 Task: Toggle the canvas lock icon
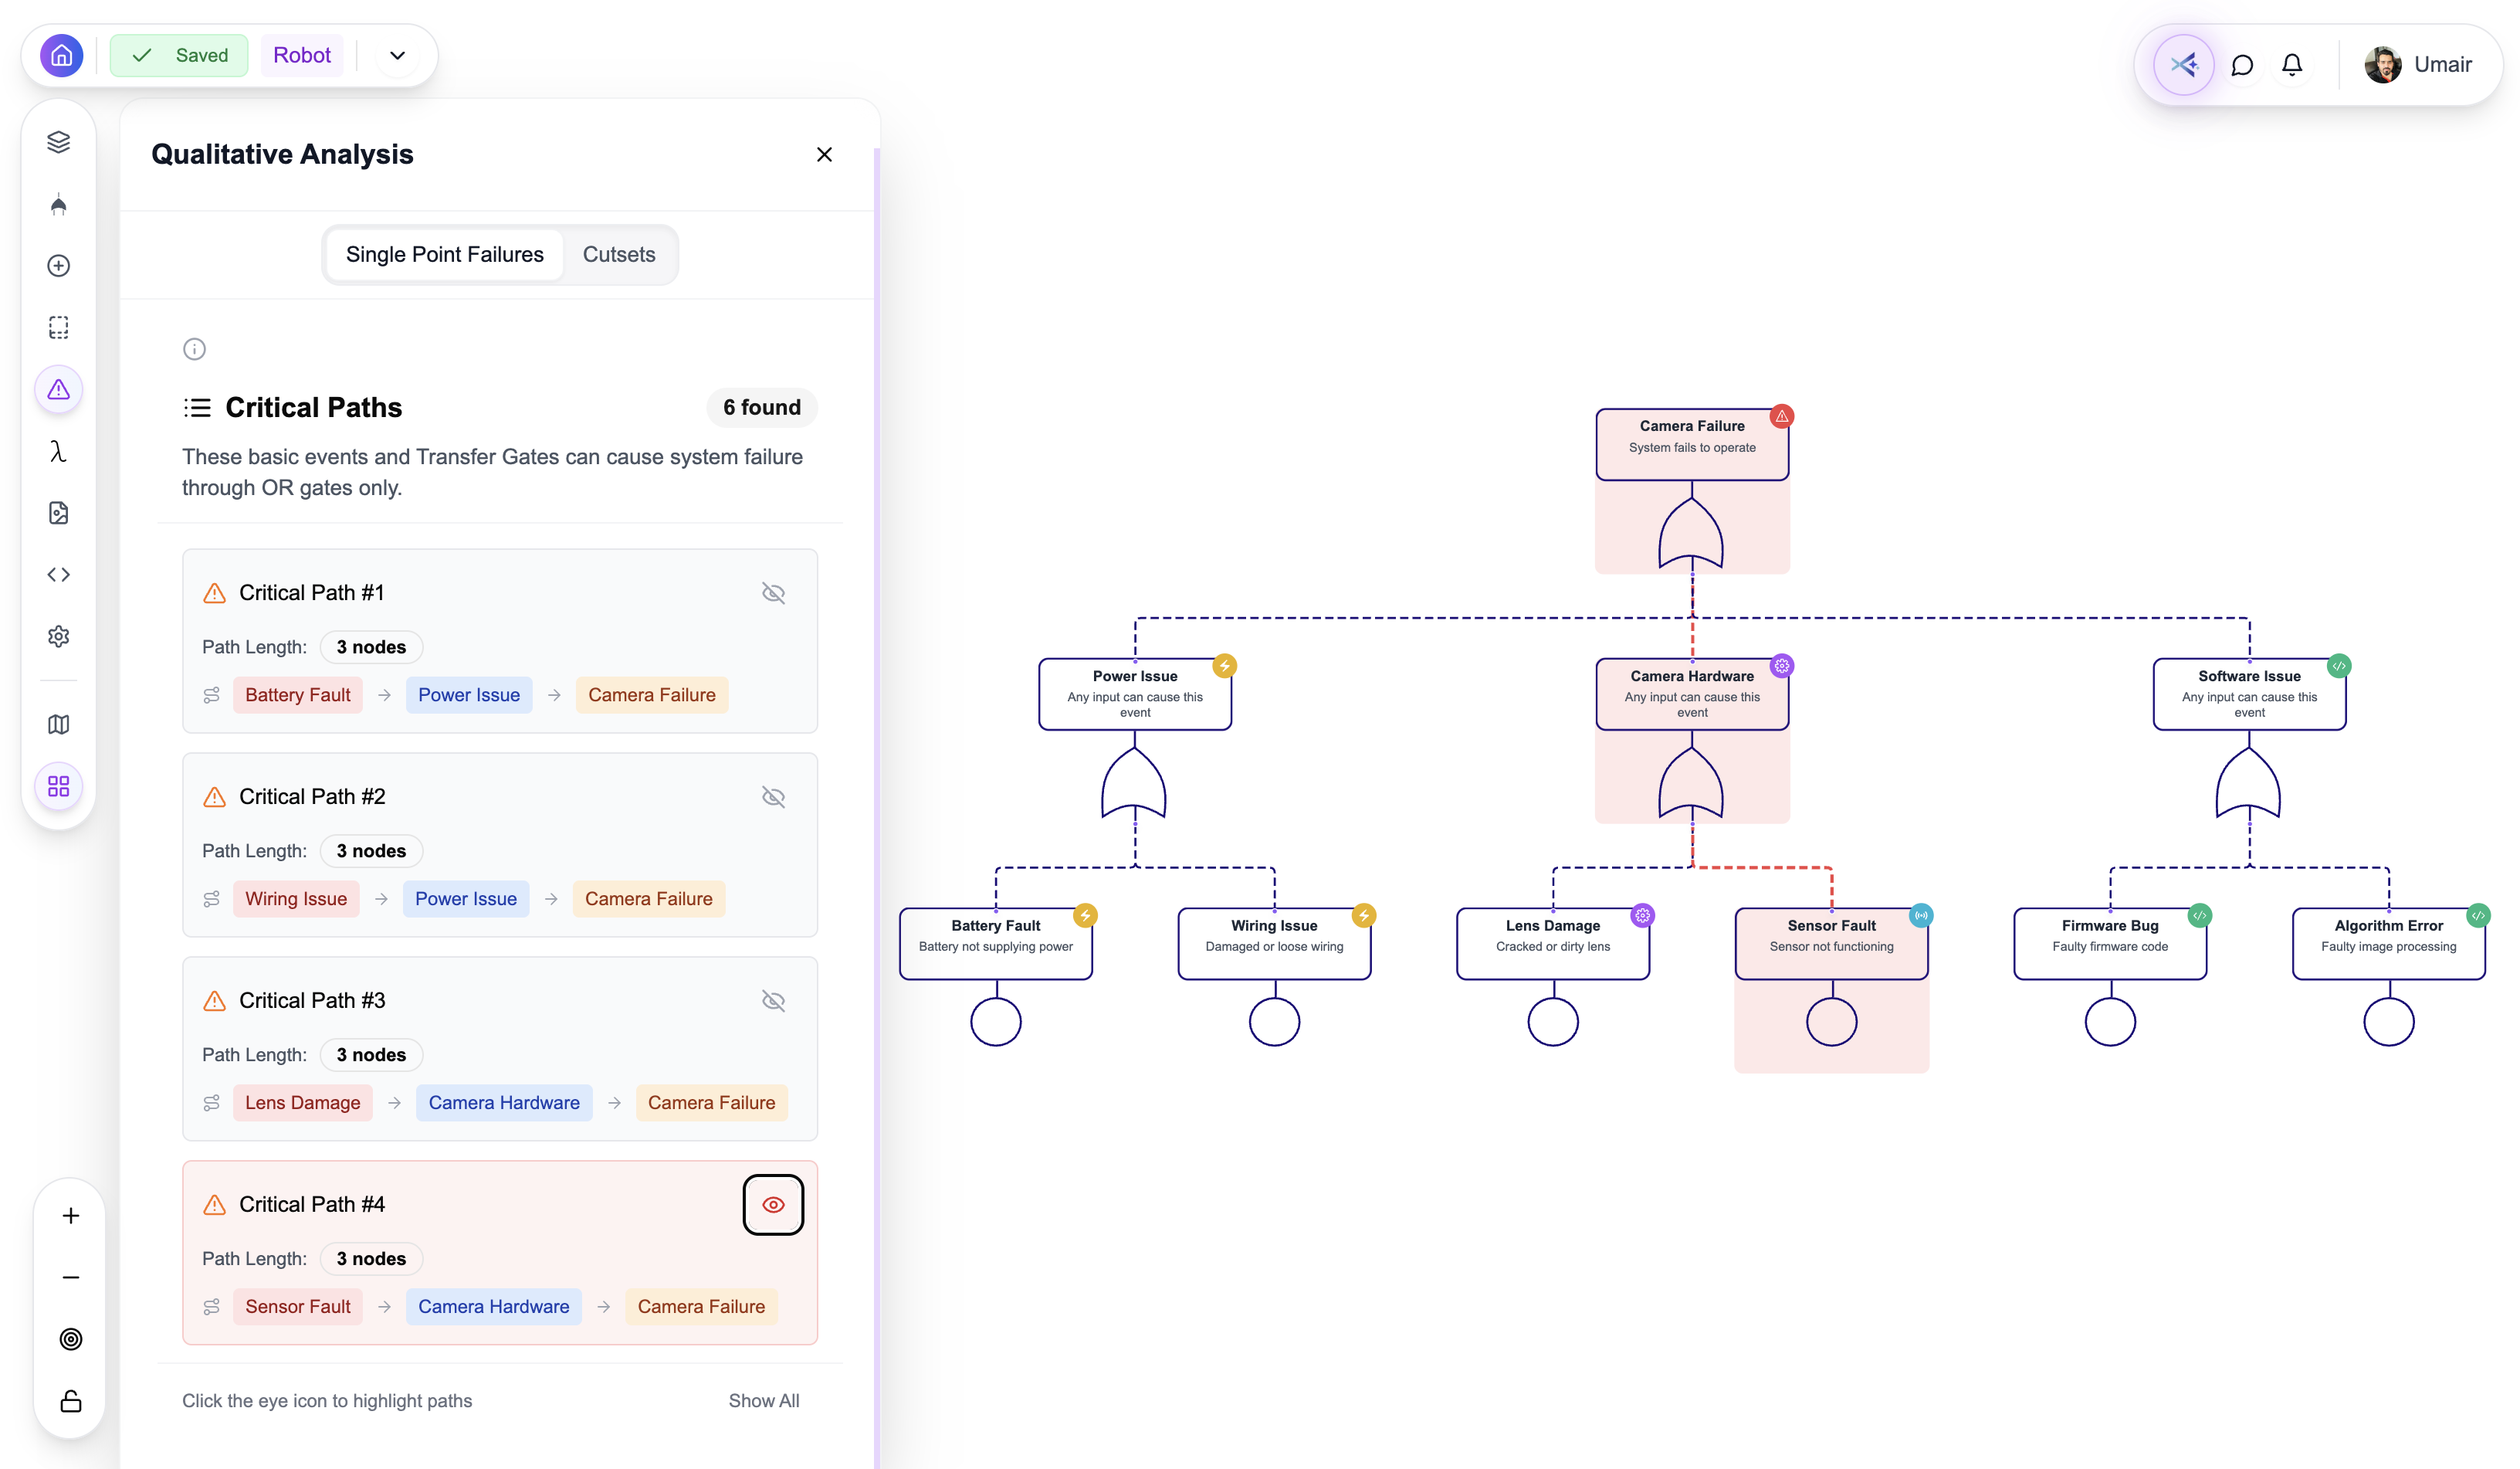(x=70, y=1401)
